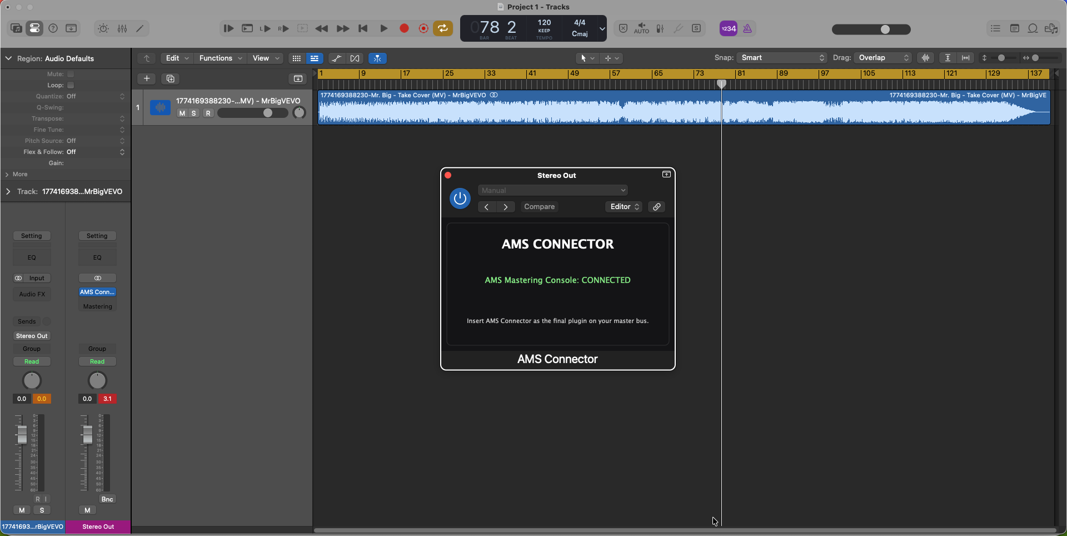This screenshot has height=536, width=1067.
Task: Open the Editors pencil icon
Action: [x=140, y=28]
